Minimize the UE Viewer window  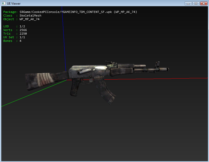click(x=188, y=3)
